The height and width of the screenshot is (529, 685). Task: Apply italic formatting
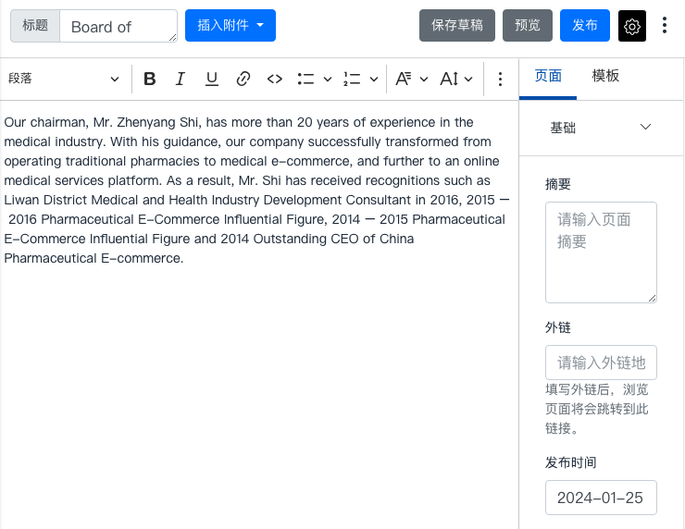tap(181, 80)
